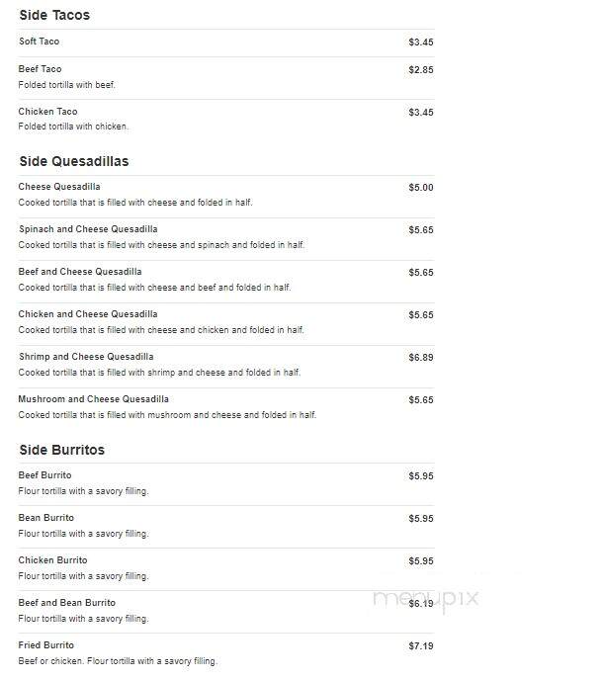Viewport: 603px width, 680px height.
Task: Click the Side Burritos section heading
Action: [x=62, y=450]
